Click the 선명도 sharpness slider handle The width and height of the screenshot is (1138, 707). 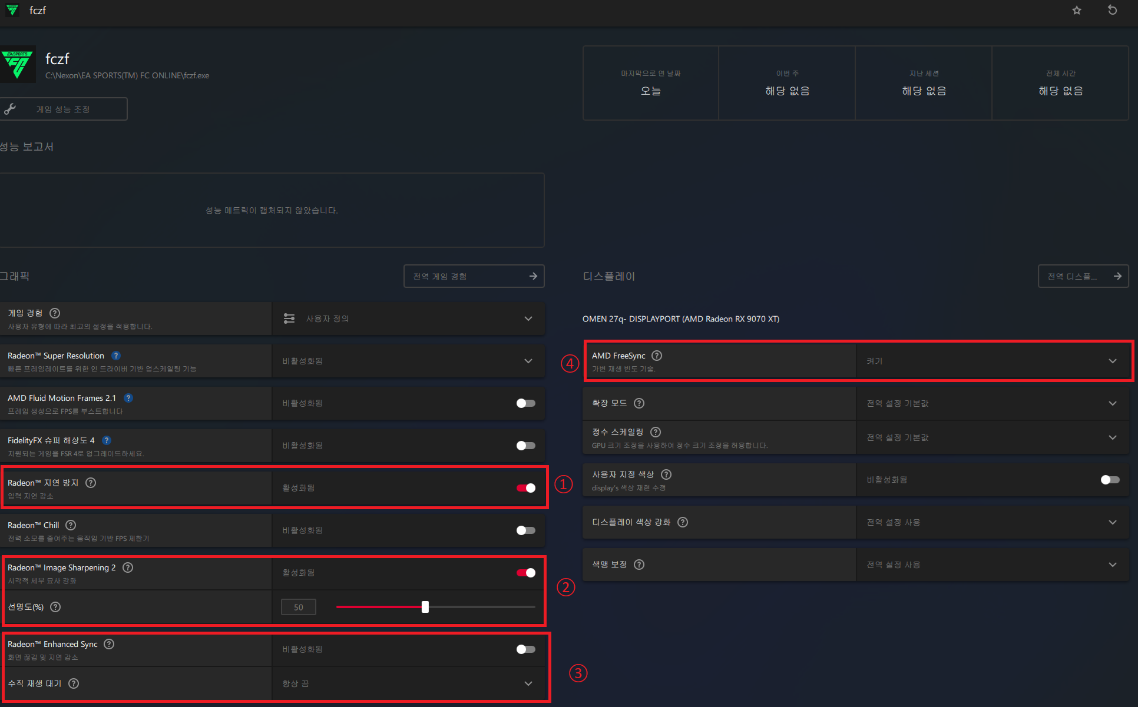pyautogui.click(x=425, y=607)
